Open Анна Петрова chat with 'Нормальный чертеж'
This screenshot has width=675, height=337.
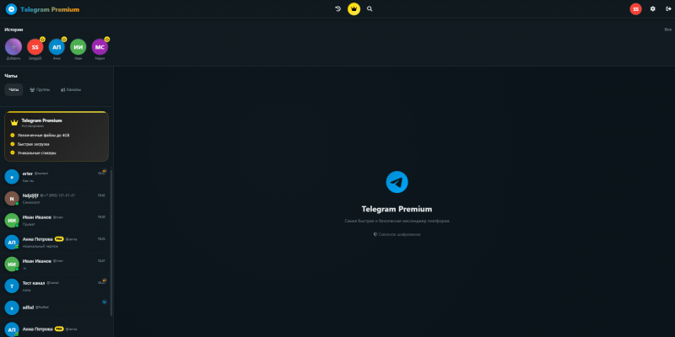[55, 242]
